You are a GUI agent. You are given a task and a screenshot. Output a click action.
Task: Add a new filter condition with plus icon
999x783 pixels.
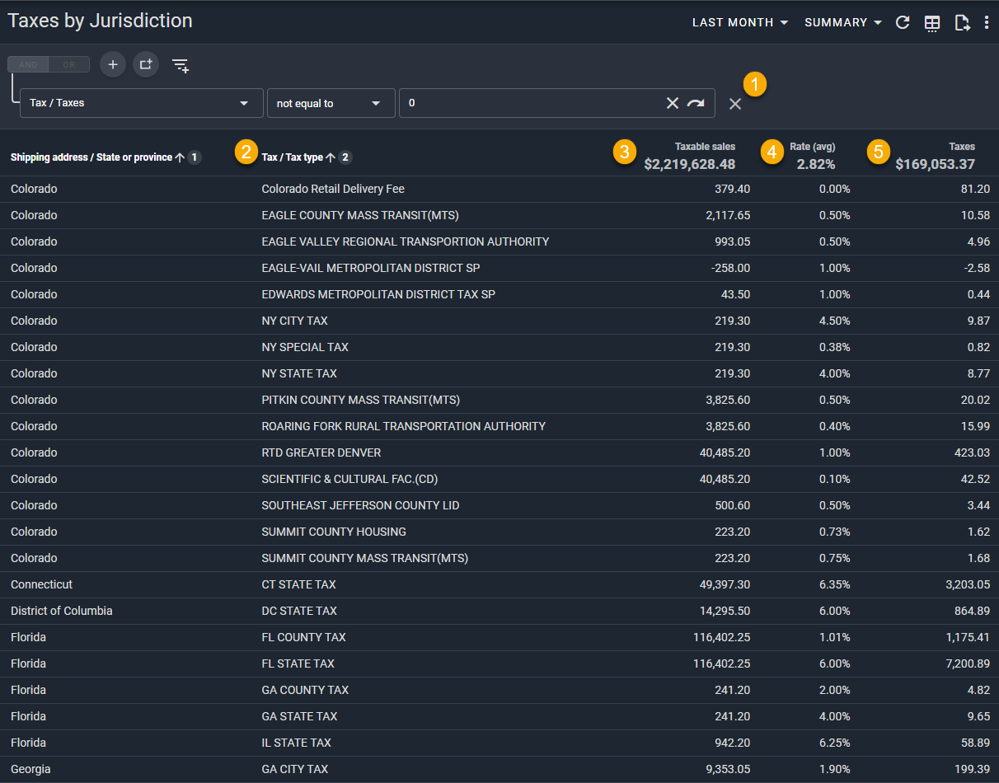[113, 64]
